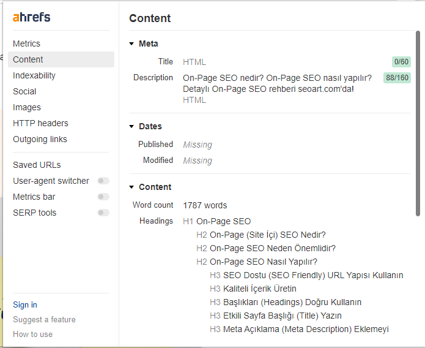425x348 pixels.
Task: View Outgoing links
Action: coord(40,139)
